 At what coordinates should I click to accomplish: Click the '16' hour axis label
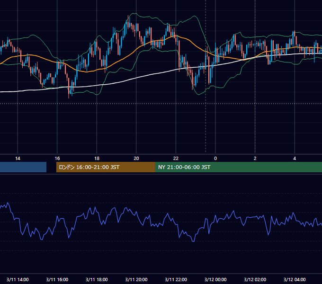click(57, 159)
